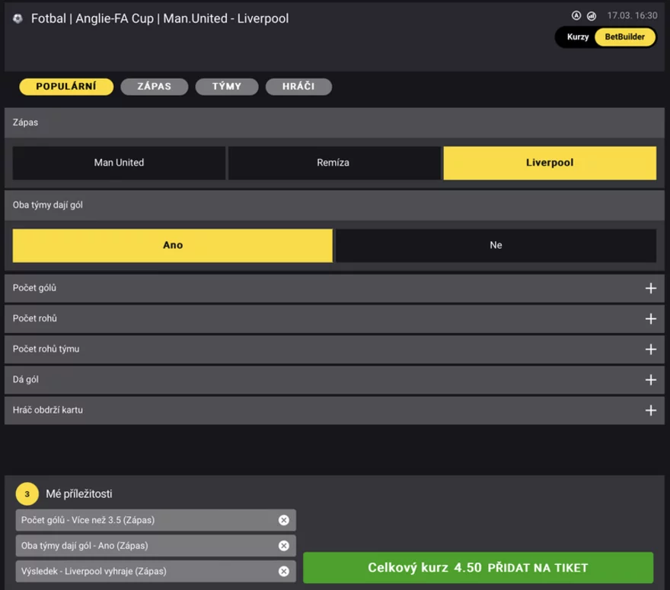Image resolution: width=670 pixels, height=590 pixels.
Task: Select the BetBuilder mode
Action: pyautogui.click(x=625, y=37)
